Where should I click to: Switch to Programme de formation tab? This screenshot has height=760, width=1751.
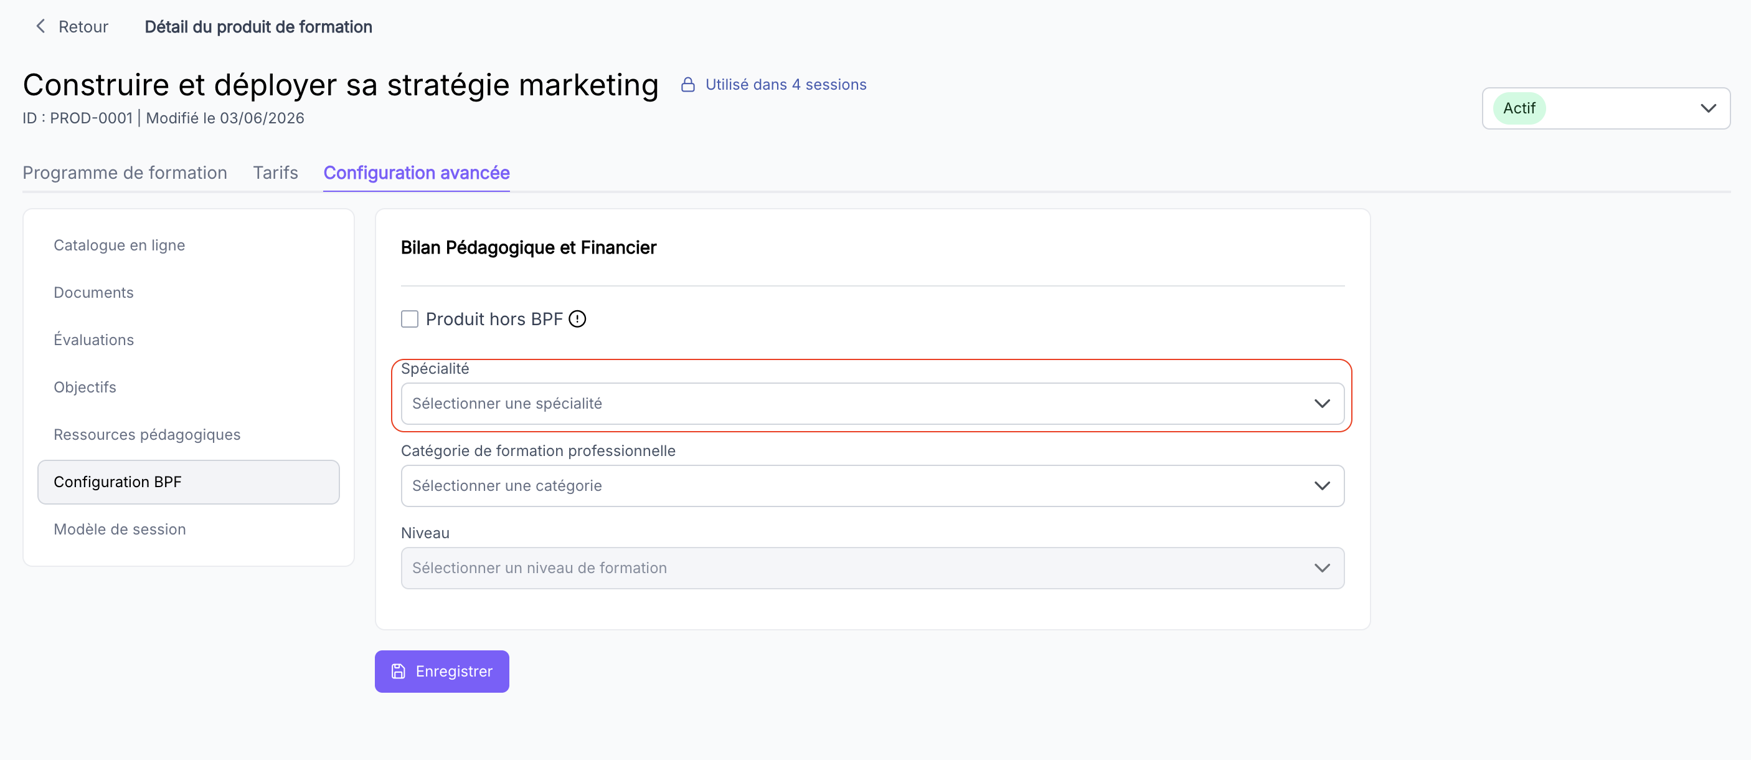point(125,173)
